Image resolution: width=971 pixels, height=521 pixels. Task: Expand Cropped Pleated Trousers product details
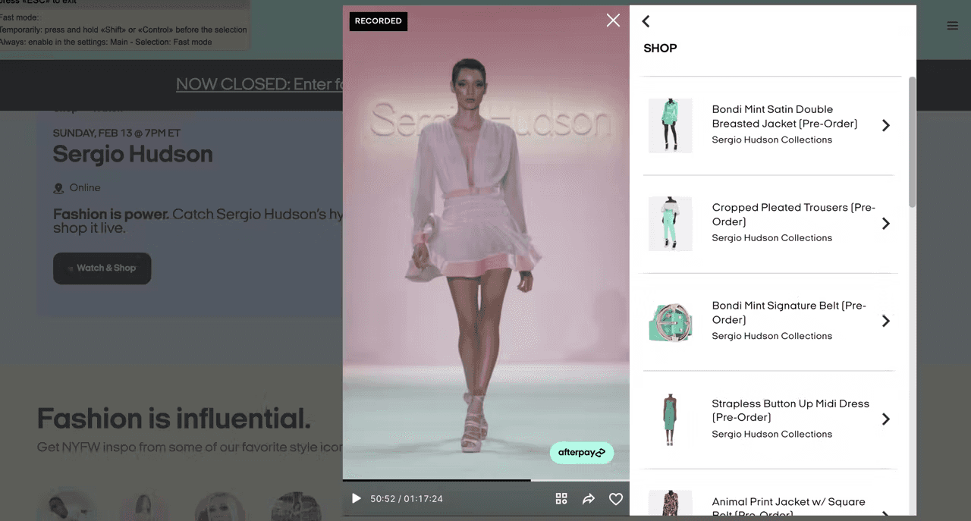click(885, 224)
